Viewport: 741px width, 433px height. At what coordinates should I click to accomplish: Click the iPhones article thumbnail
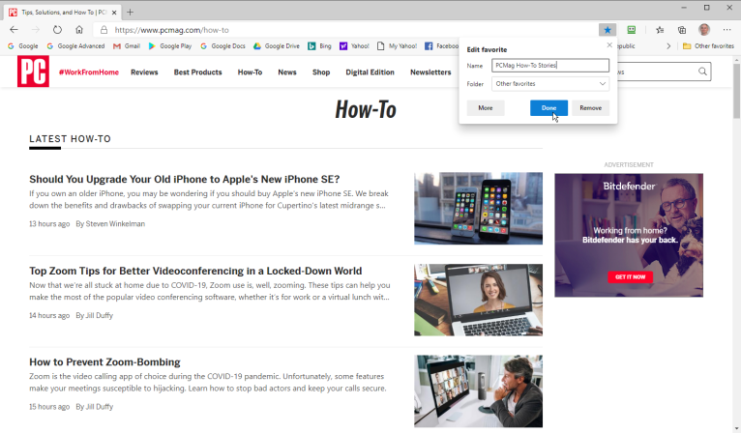[x=478, y=208]
